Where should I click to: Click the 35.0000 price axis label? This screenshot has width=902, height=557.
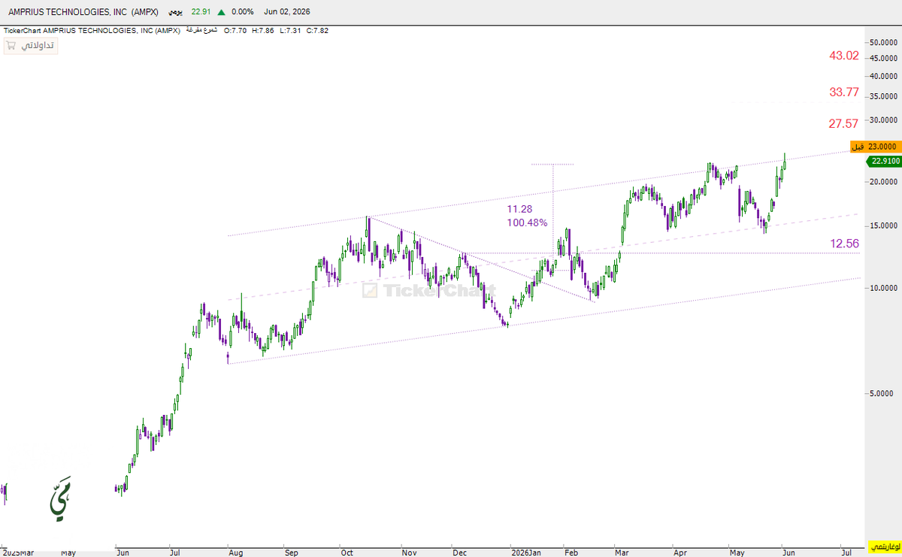click(x=884, y=96)
